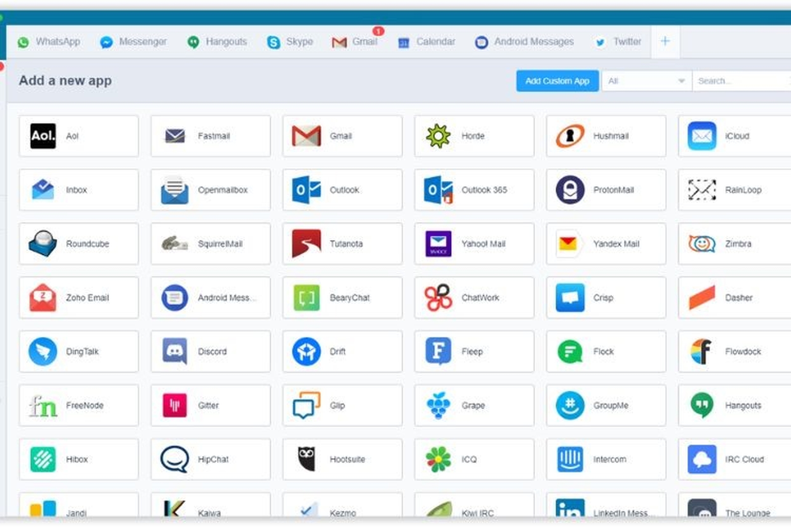Screen dimensions: 791x527
Task: Click the Kaiwa app label
Action: 209,513
